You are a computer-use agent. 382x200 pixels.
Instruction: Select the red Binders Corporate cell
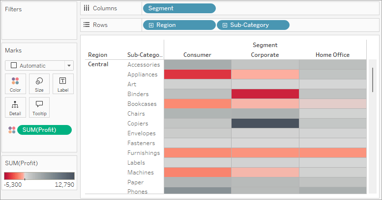[x=265, y=94]
